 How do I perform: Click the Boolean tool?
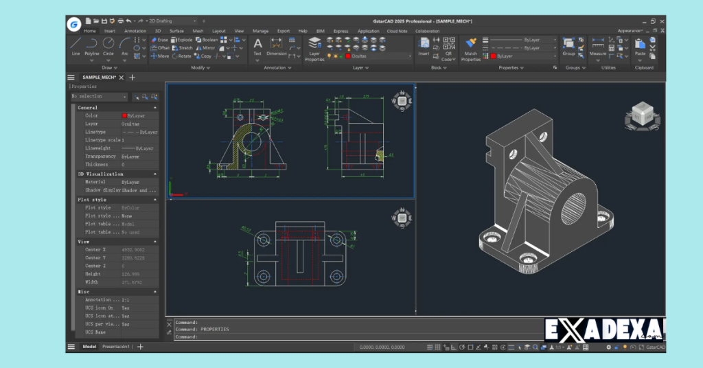click(x=206, y=40)
